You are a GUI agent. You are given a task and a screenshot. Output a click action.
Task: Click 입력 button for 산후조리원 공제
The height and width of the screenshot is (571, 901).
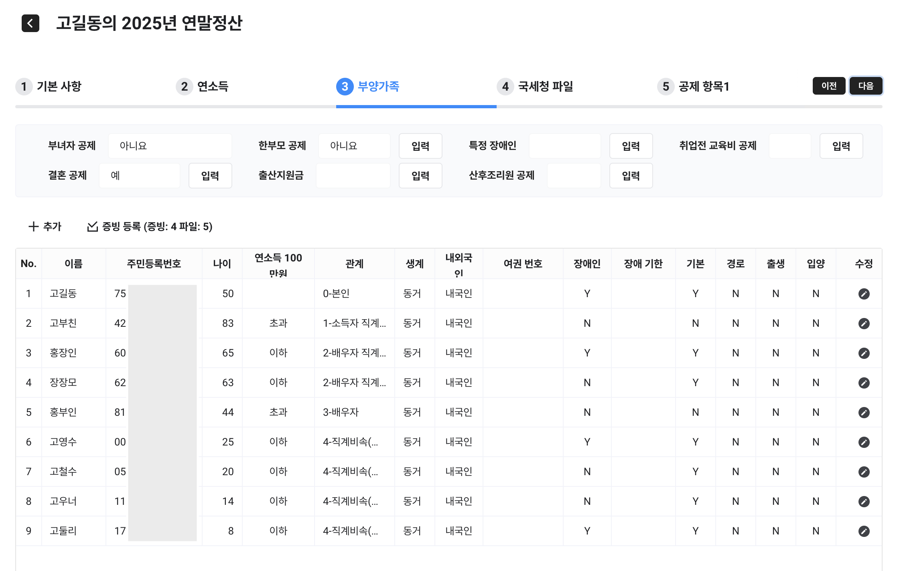coord(631,176)
